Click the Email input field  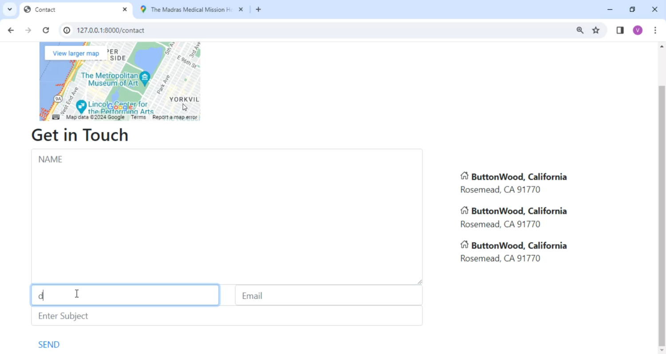(x=329, y=295)
